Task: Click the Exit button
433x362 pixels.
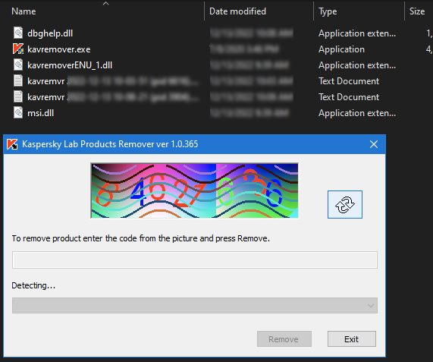Action: 352,338
